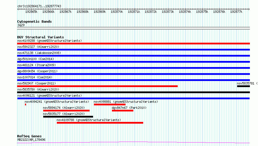Click the DGV Structural Variants track title

[x=41, y=37]
